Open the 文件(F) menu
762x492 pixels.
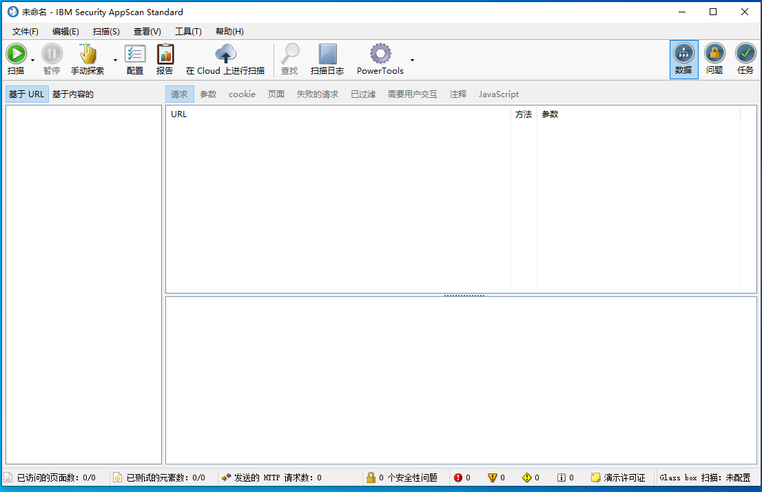pos(25,32)
